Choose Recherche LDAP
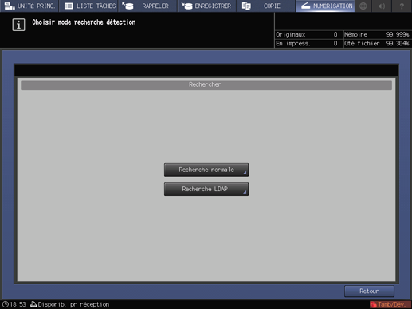412x309 pixels. 206,189
